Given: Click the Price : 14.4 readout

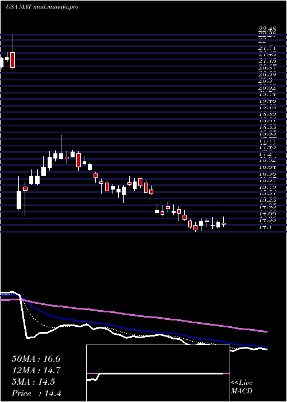Looking at the screenshot, I should (x=36, y=393).
